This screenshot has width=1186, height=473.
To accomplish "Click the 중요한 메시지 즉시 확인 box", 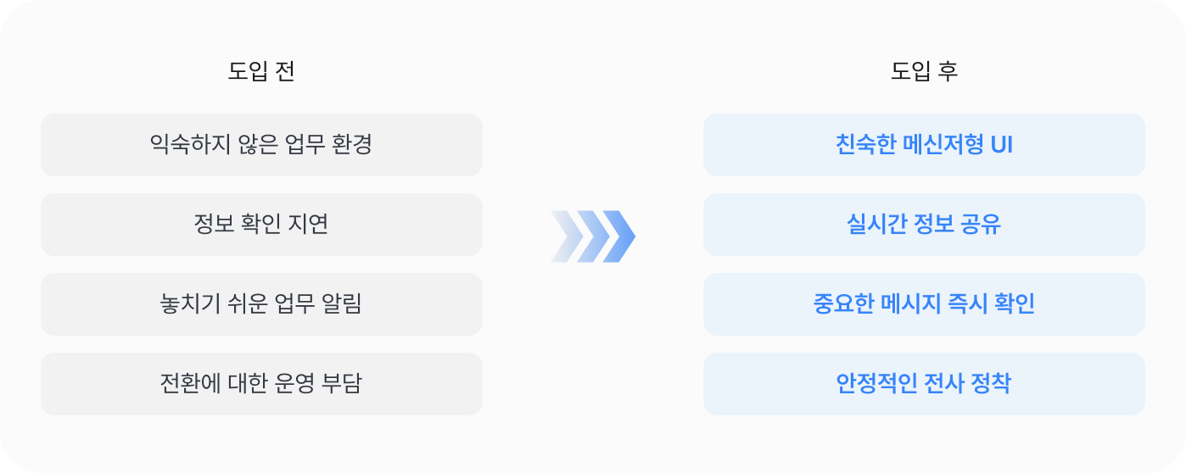I will point(924,304).
